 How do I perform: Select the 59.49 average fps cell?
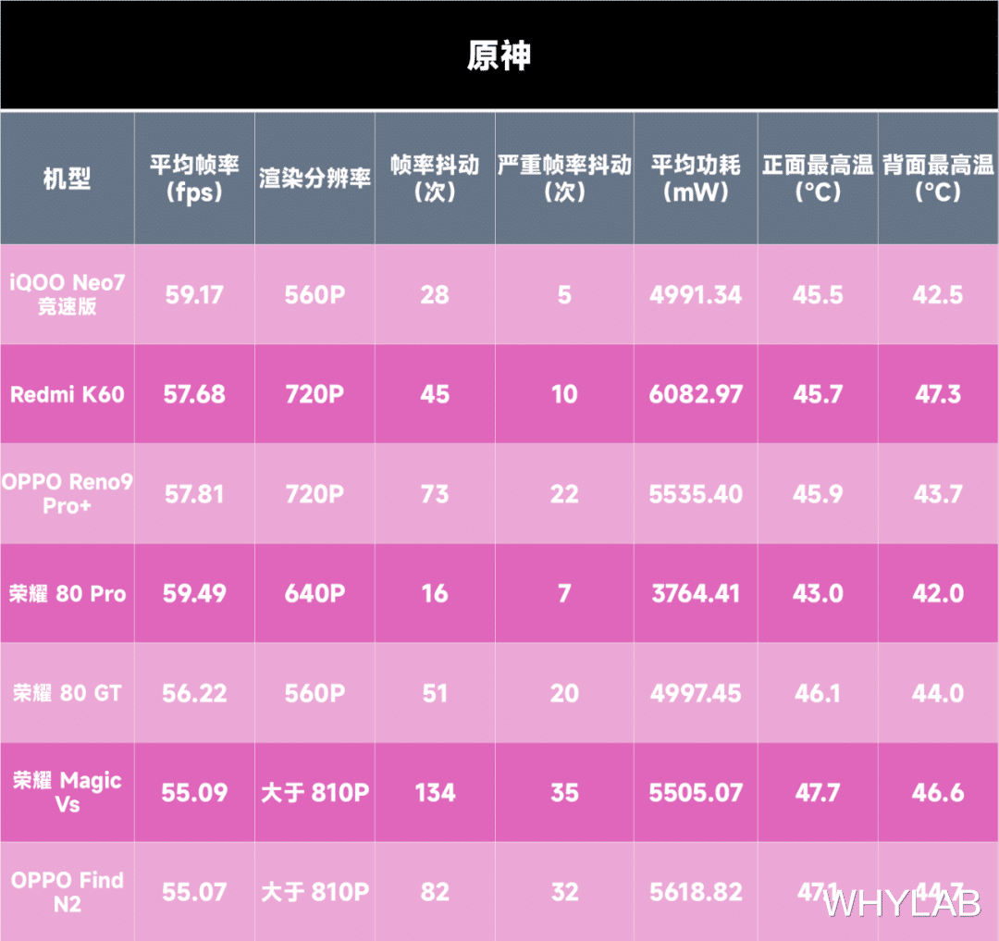tap(194, 593)
